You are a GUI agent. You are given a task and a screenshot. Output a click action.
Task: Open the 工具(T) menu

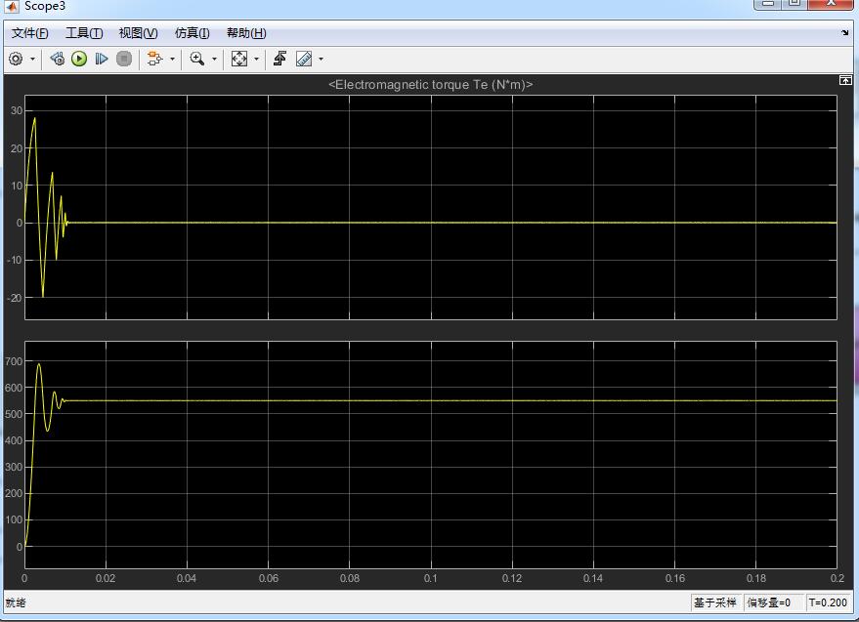(84, 33)
